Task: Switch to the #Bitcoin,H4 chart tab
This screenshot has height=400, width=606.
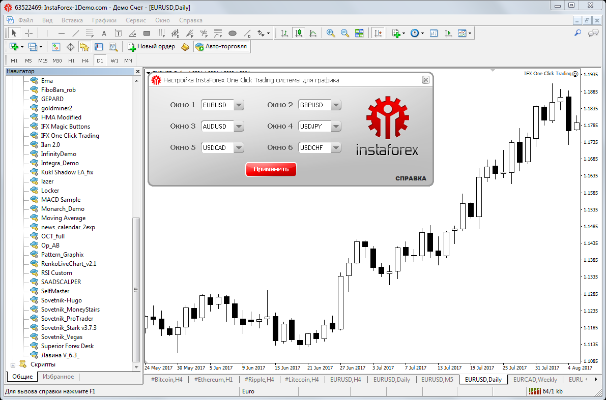Action: pyautogui.click(x=167, y=380)
